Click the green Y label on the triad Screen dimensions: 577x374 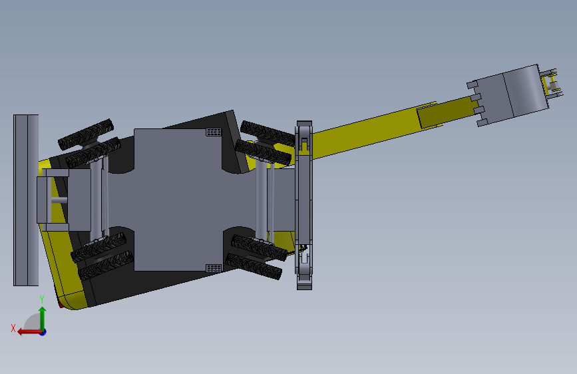click(x=41, y=299)
